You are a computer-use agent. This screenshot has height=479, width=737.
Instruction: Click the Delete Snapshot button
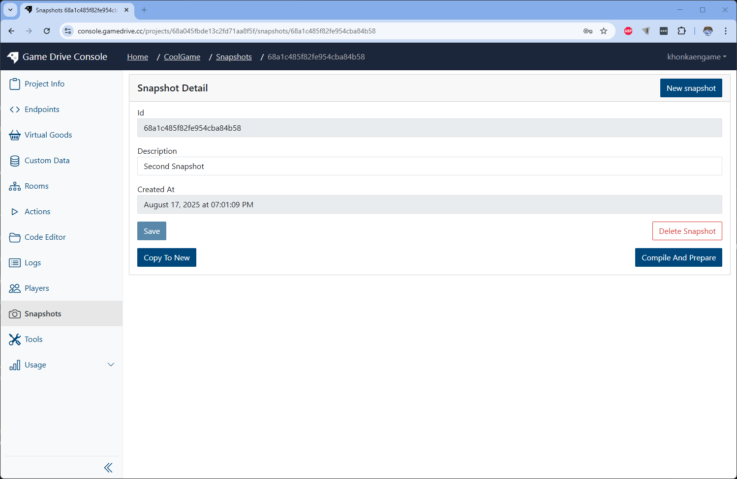[687, 231]
